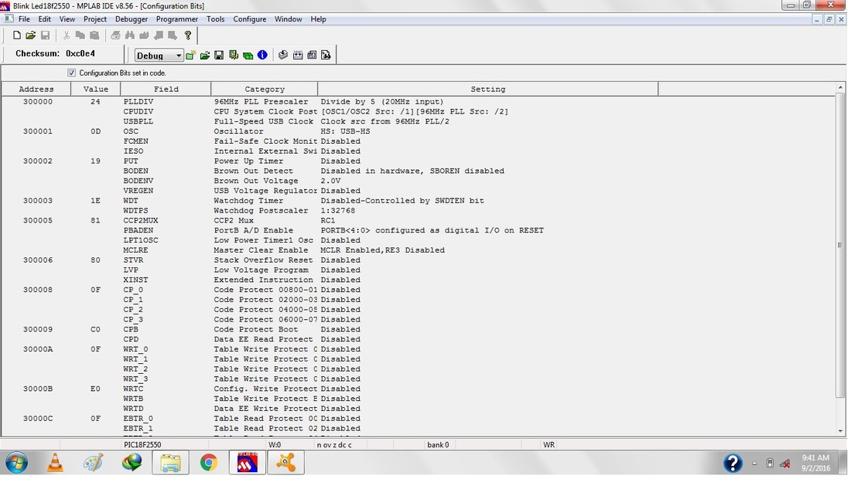The width and height of the screenshot is (851, 479).
Task: Click the blue info circle icon
Action: [262, 56]
